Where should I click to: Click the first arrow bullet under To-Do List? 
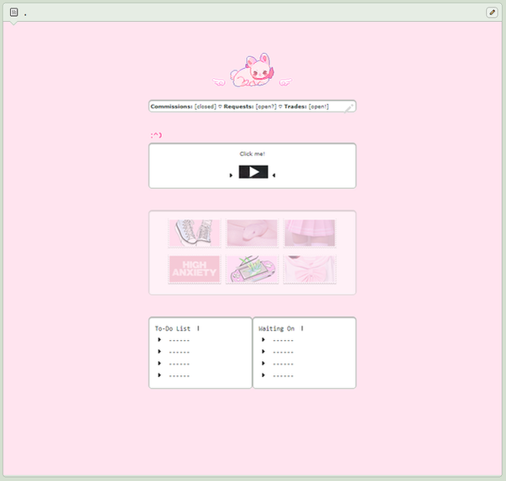pos(159,340)
